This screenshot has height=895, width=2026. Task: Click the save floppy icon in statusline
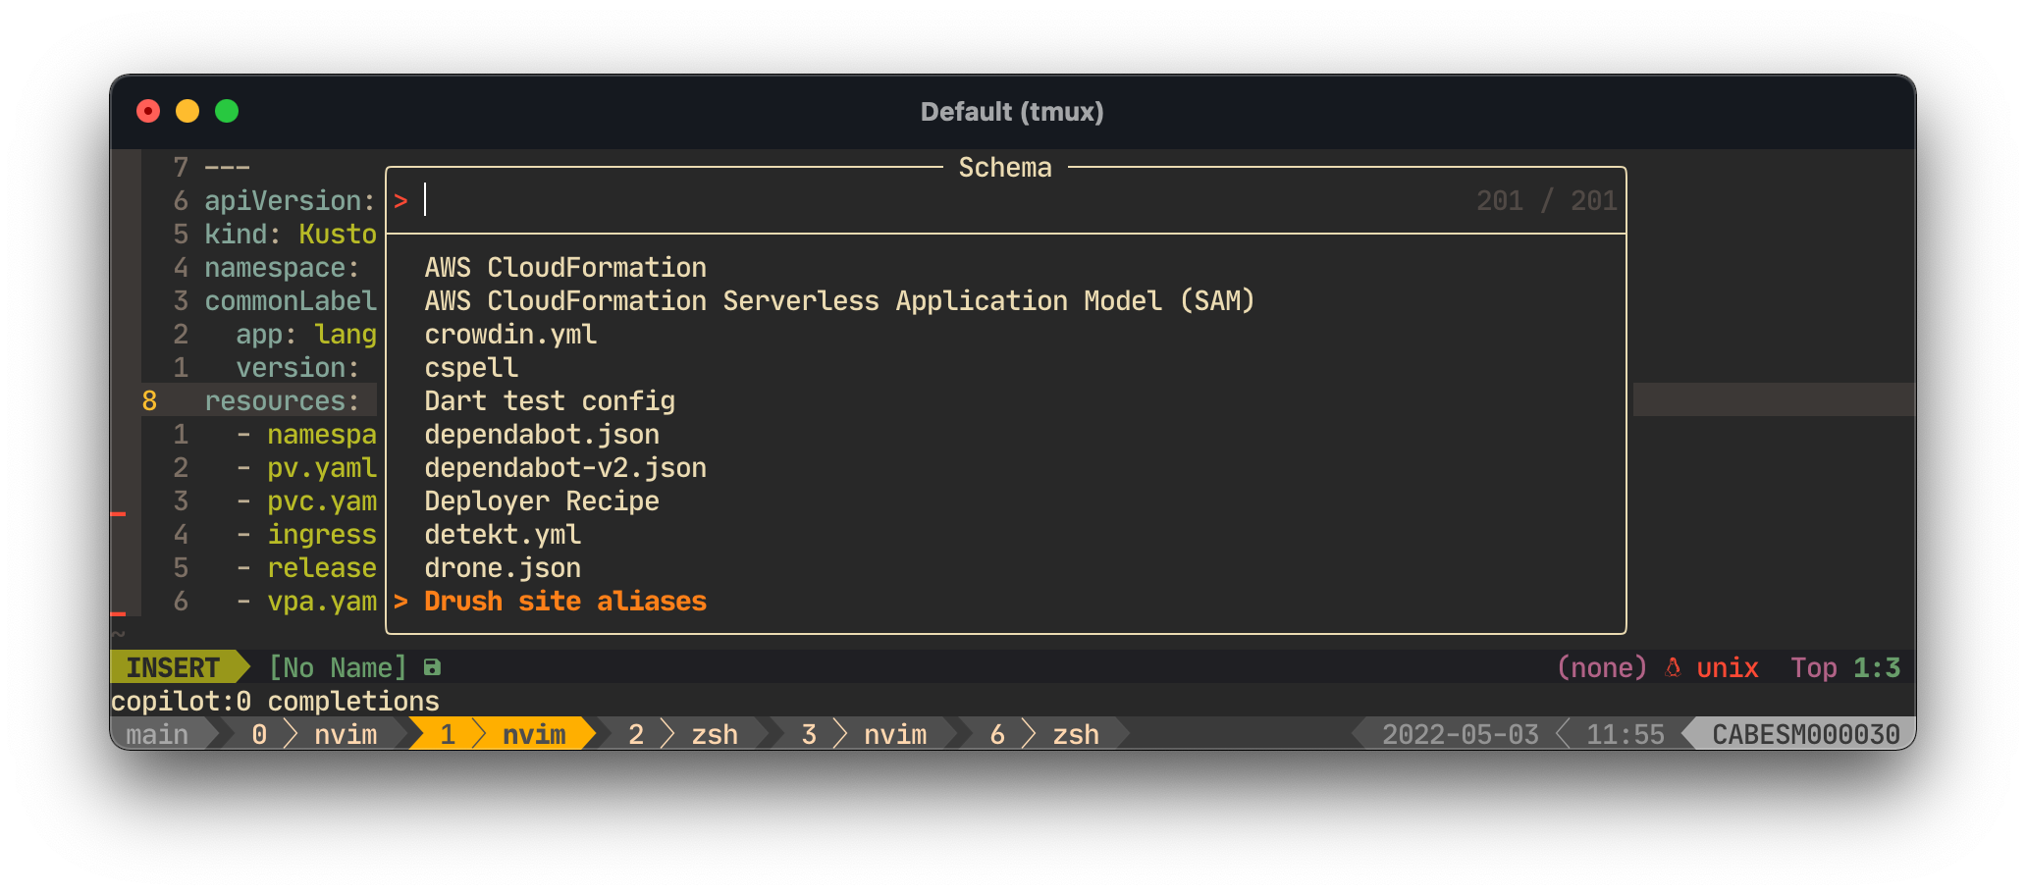pyautogui.click(x=432, y=667)
